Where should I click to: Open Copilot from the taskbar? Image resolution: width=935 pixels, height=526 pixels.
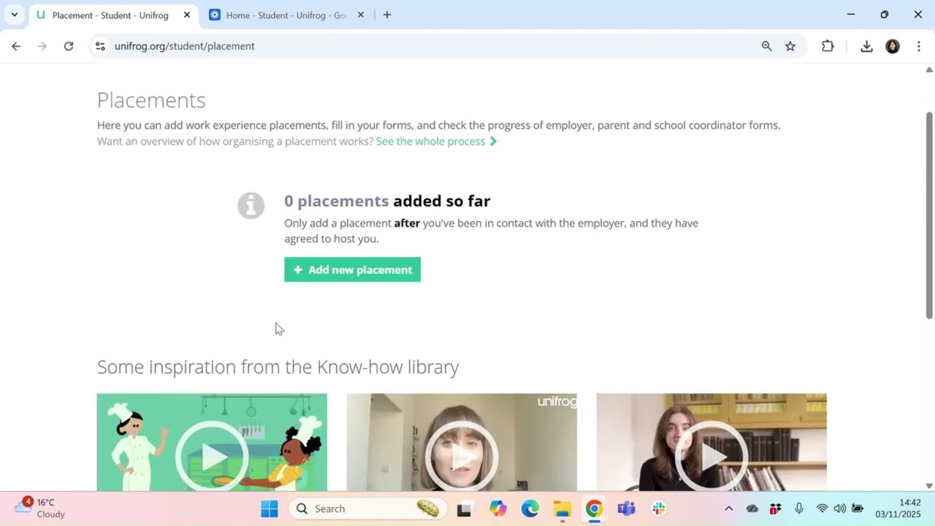[498, 508]
